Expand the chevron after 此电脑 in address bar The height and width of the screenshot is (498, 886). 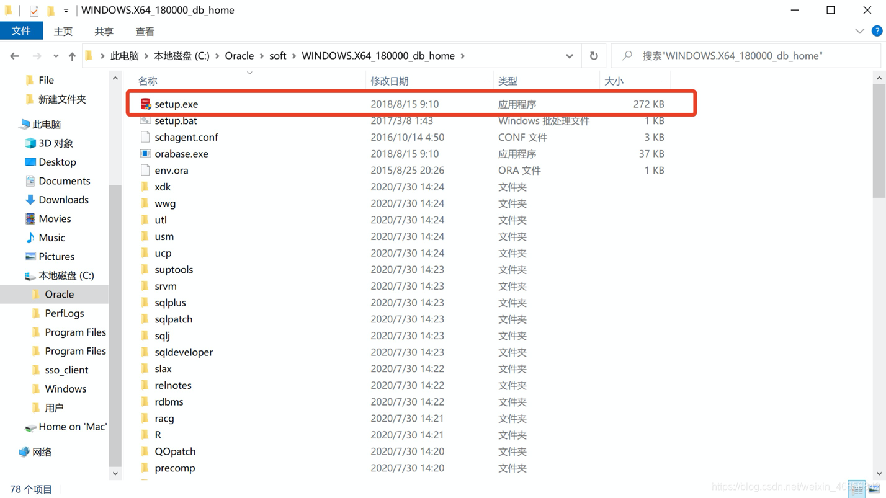[x=146, y=56]
